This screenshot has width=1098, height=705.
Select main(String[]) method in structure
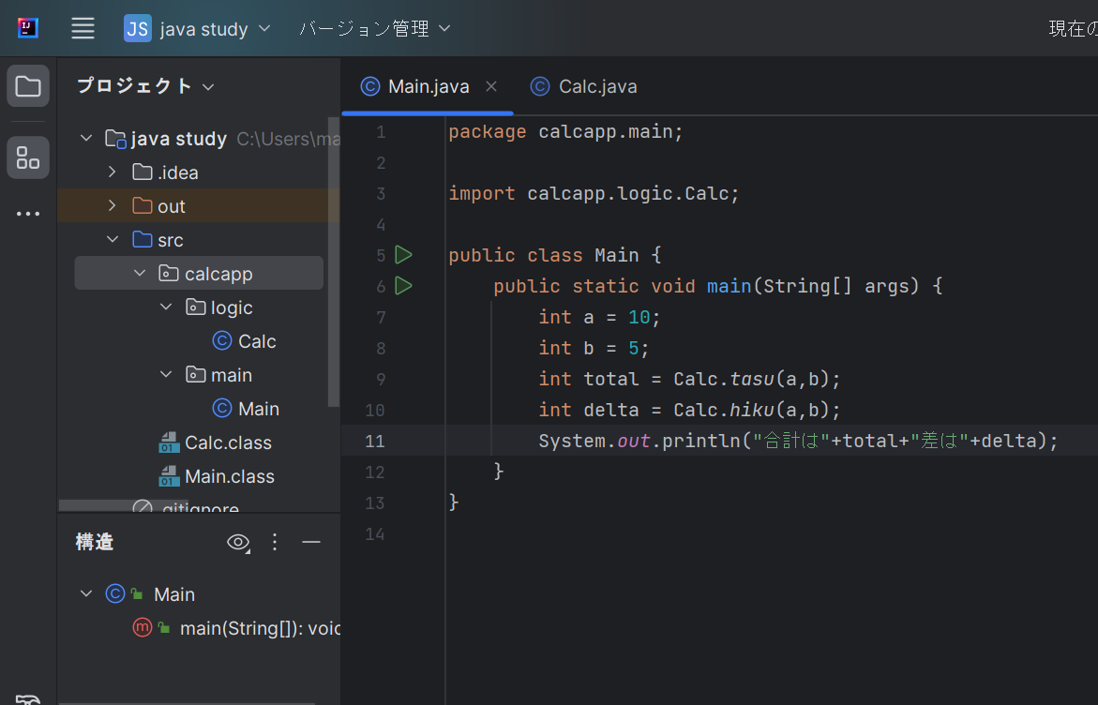pos(236,628)
